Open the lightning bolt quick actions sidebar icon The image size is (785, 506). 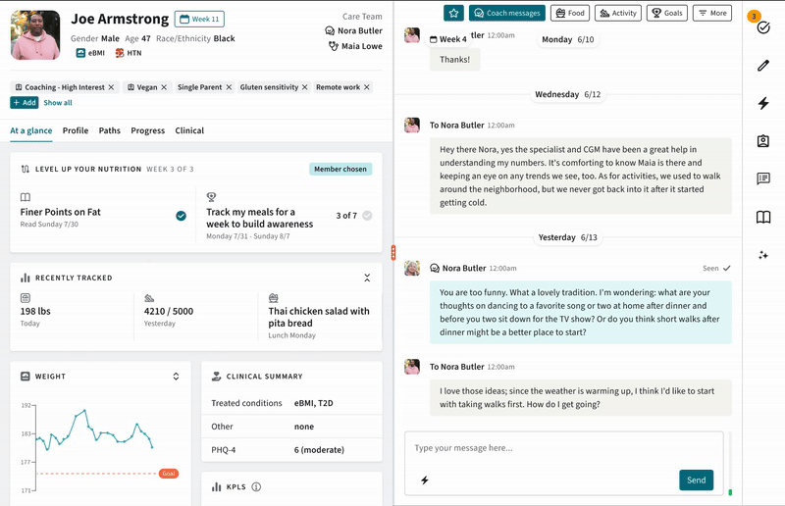(x=763, y=104)
